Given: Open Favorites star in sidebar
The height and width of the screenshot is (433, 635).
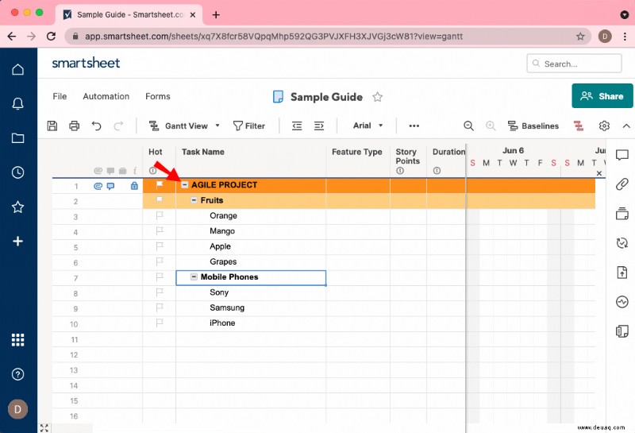Looking at the screenshot, I should click(17, 207).
